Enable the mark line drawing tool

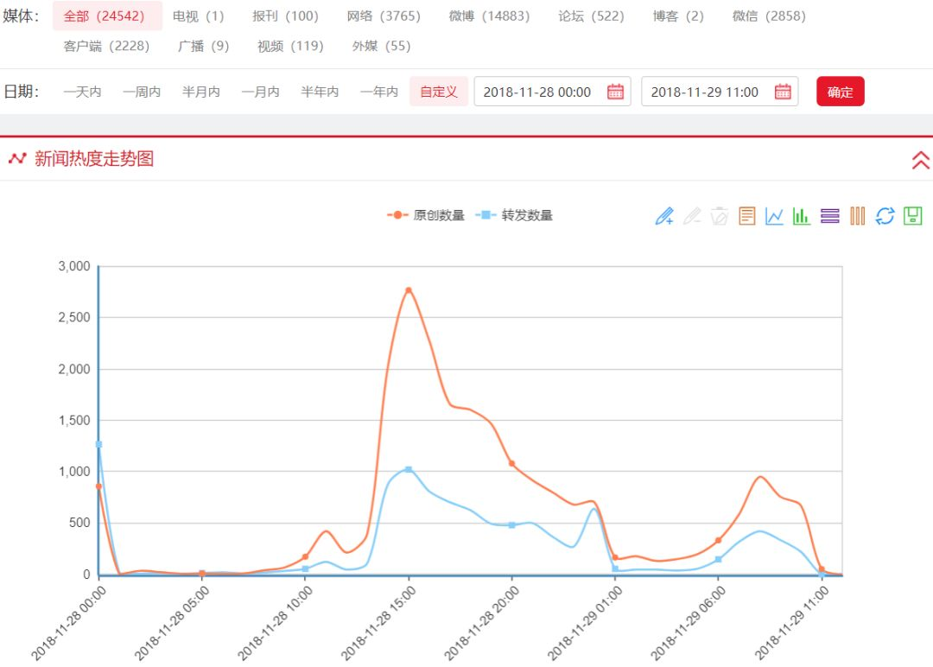point(664,215)
